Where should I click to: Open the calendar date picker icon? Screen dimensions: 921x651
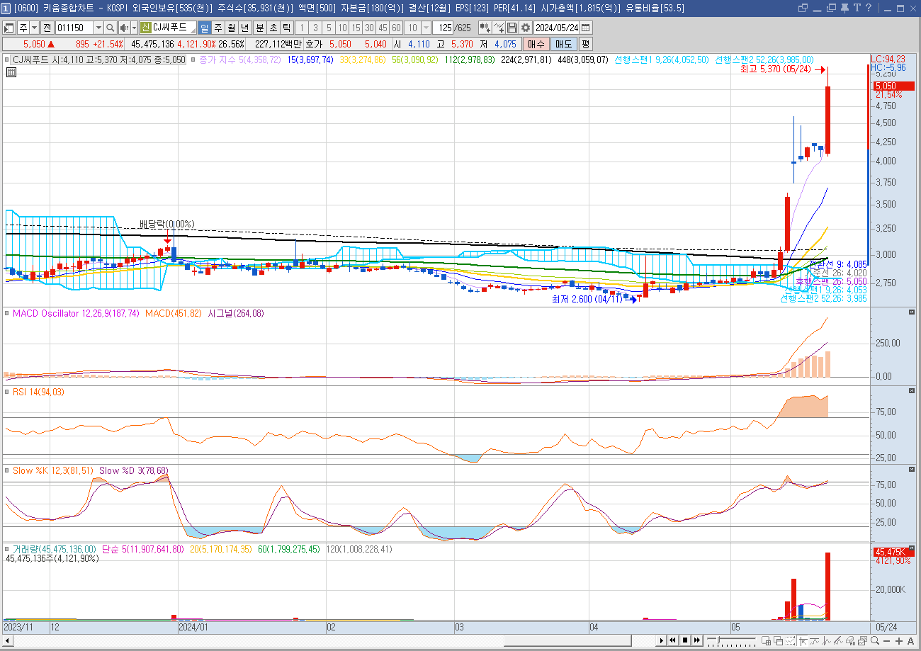pos(585,28)
